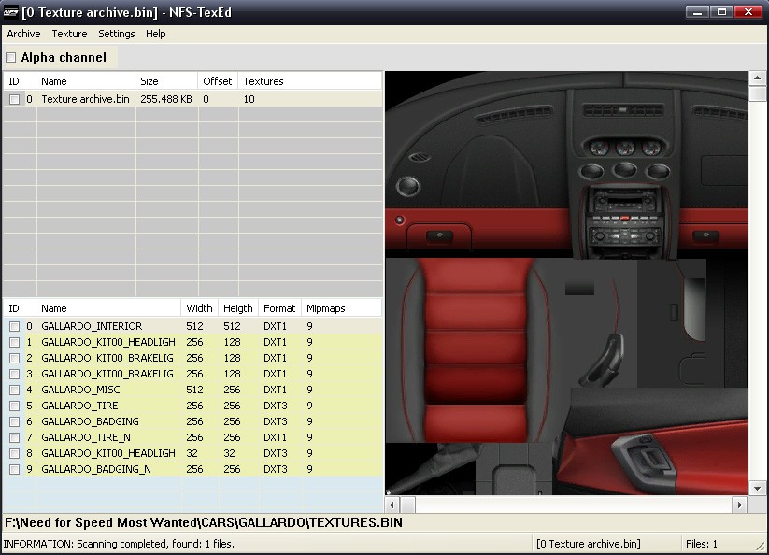769x555 pixels.
Task: Open the Settings menu
Action: click(117, 34)
